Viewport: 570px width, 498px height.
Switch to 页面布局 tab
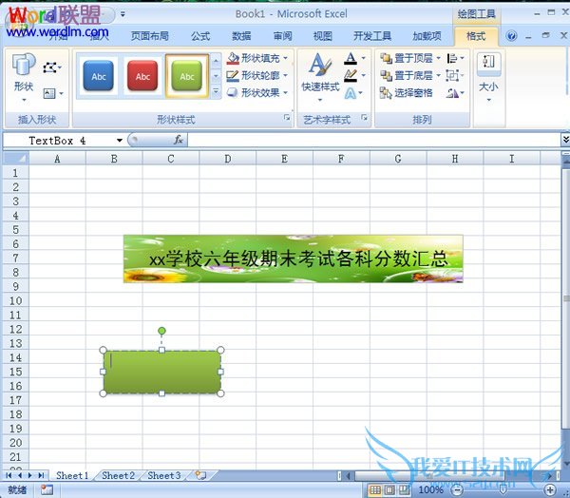coord(150,36)
